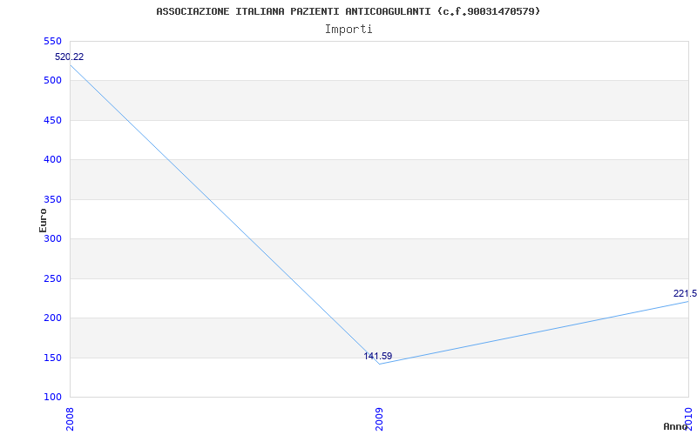
Task: Click the 350 y-axis tick label
Action: pyautogui.click(x=52, y=200)
